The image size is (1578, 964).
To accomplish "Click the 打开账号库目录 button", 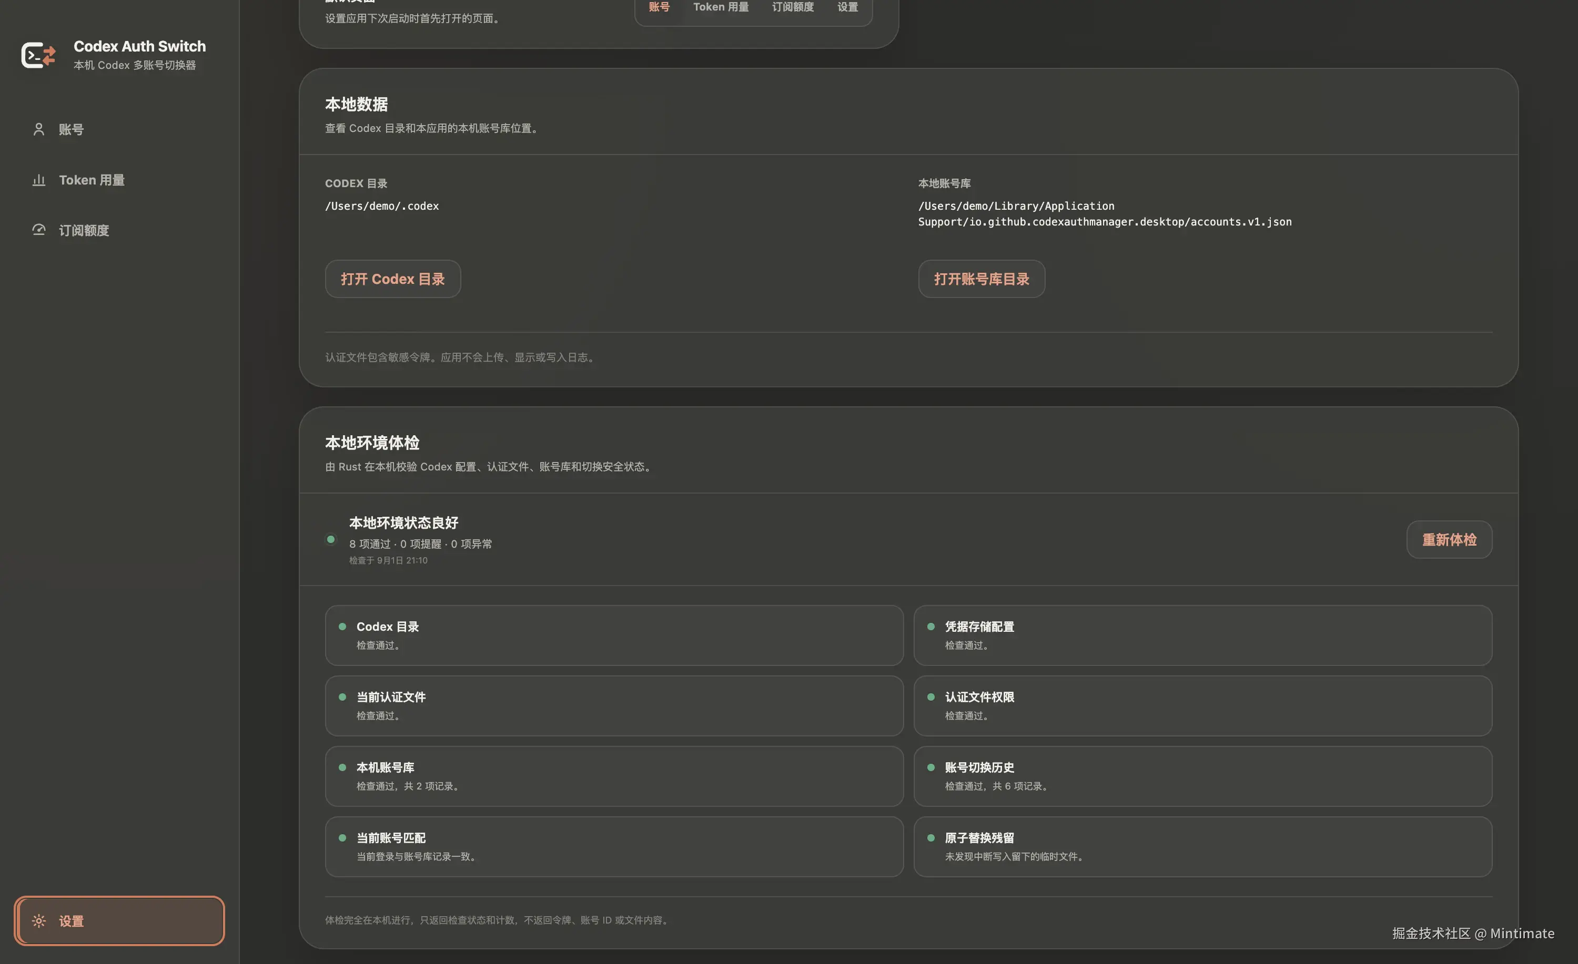I will 981,279.
